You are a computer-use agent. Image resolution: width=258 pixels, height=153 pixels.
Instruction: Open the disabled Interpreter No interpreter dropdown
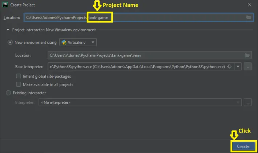click(x=140, y=103)
